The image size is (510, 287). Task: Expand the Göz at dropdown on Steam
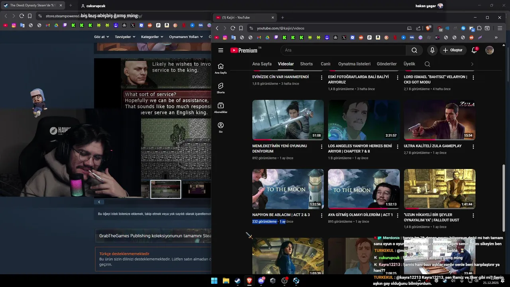point(101,37)
